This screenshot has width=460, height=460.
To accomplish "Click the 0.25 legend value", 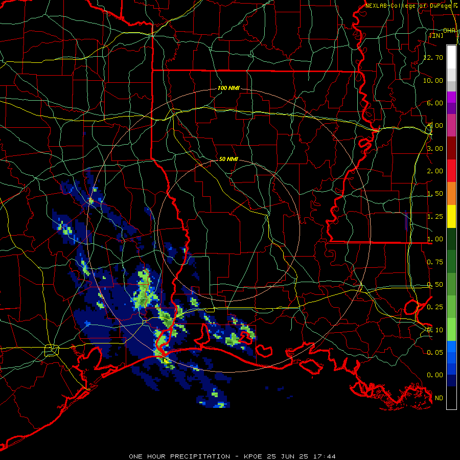I will pyautogui.click(x=435, y=307).
